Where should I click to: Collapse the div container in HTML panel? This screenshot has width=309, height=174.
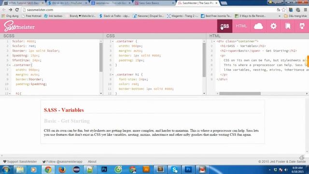coord(214,42)
